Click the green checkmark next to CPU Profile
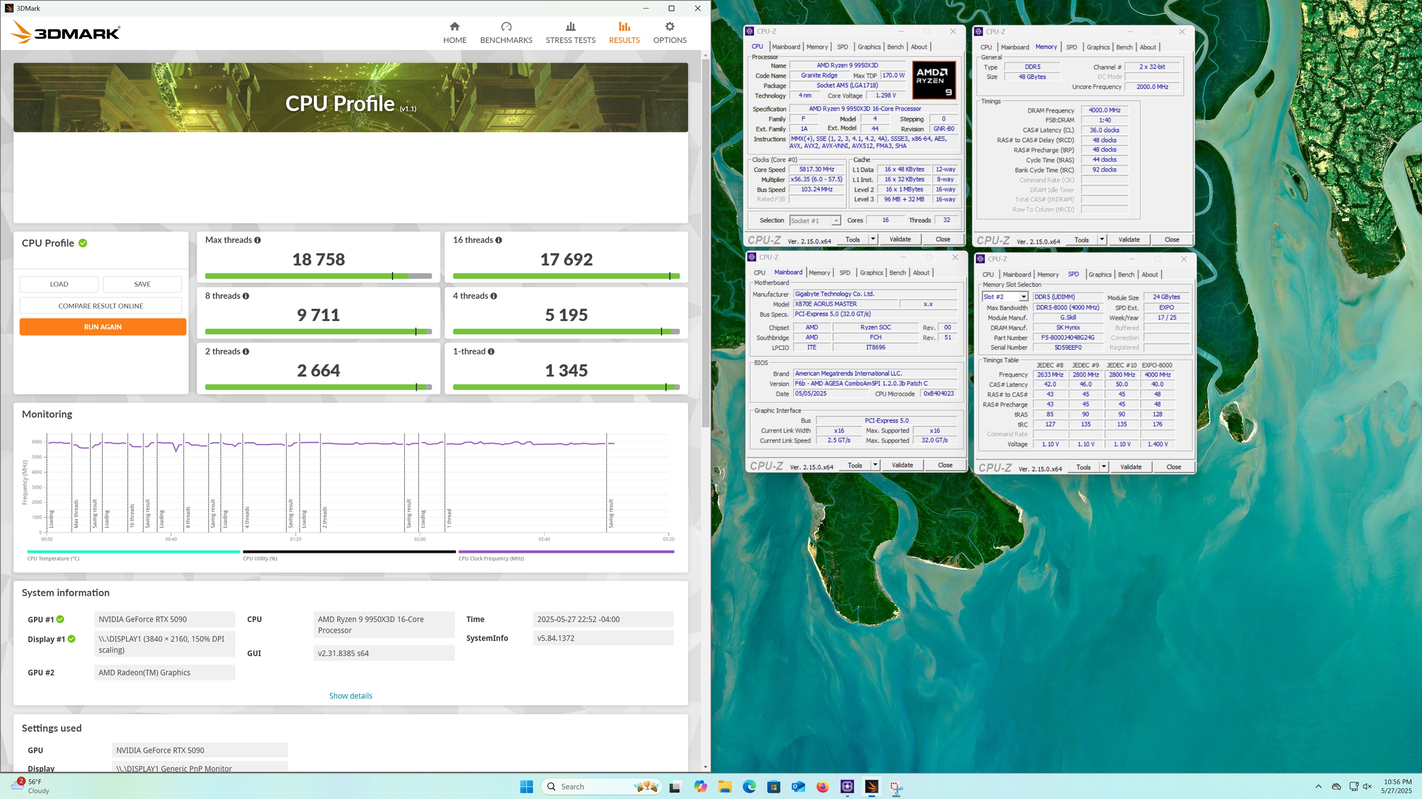The image size is (1422, 799). click(x=83, y=243)
